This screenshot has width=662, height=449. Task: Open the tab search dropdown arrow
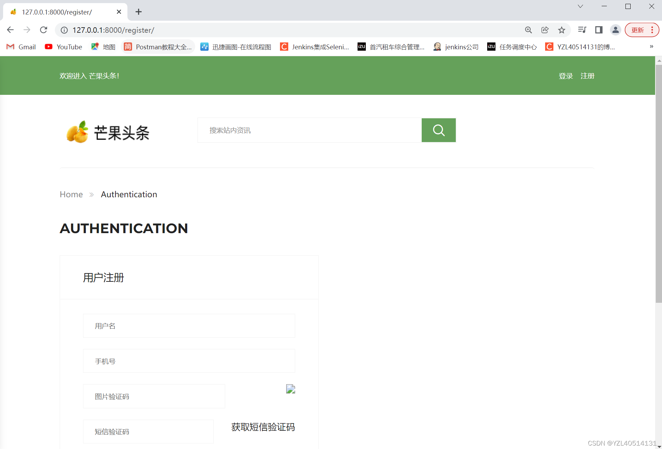(580, 6)
